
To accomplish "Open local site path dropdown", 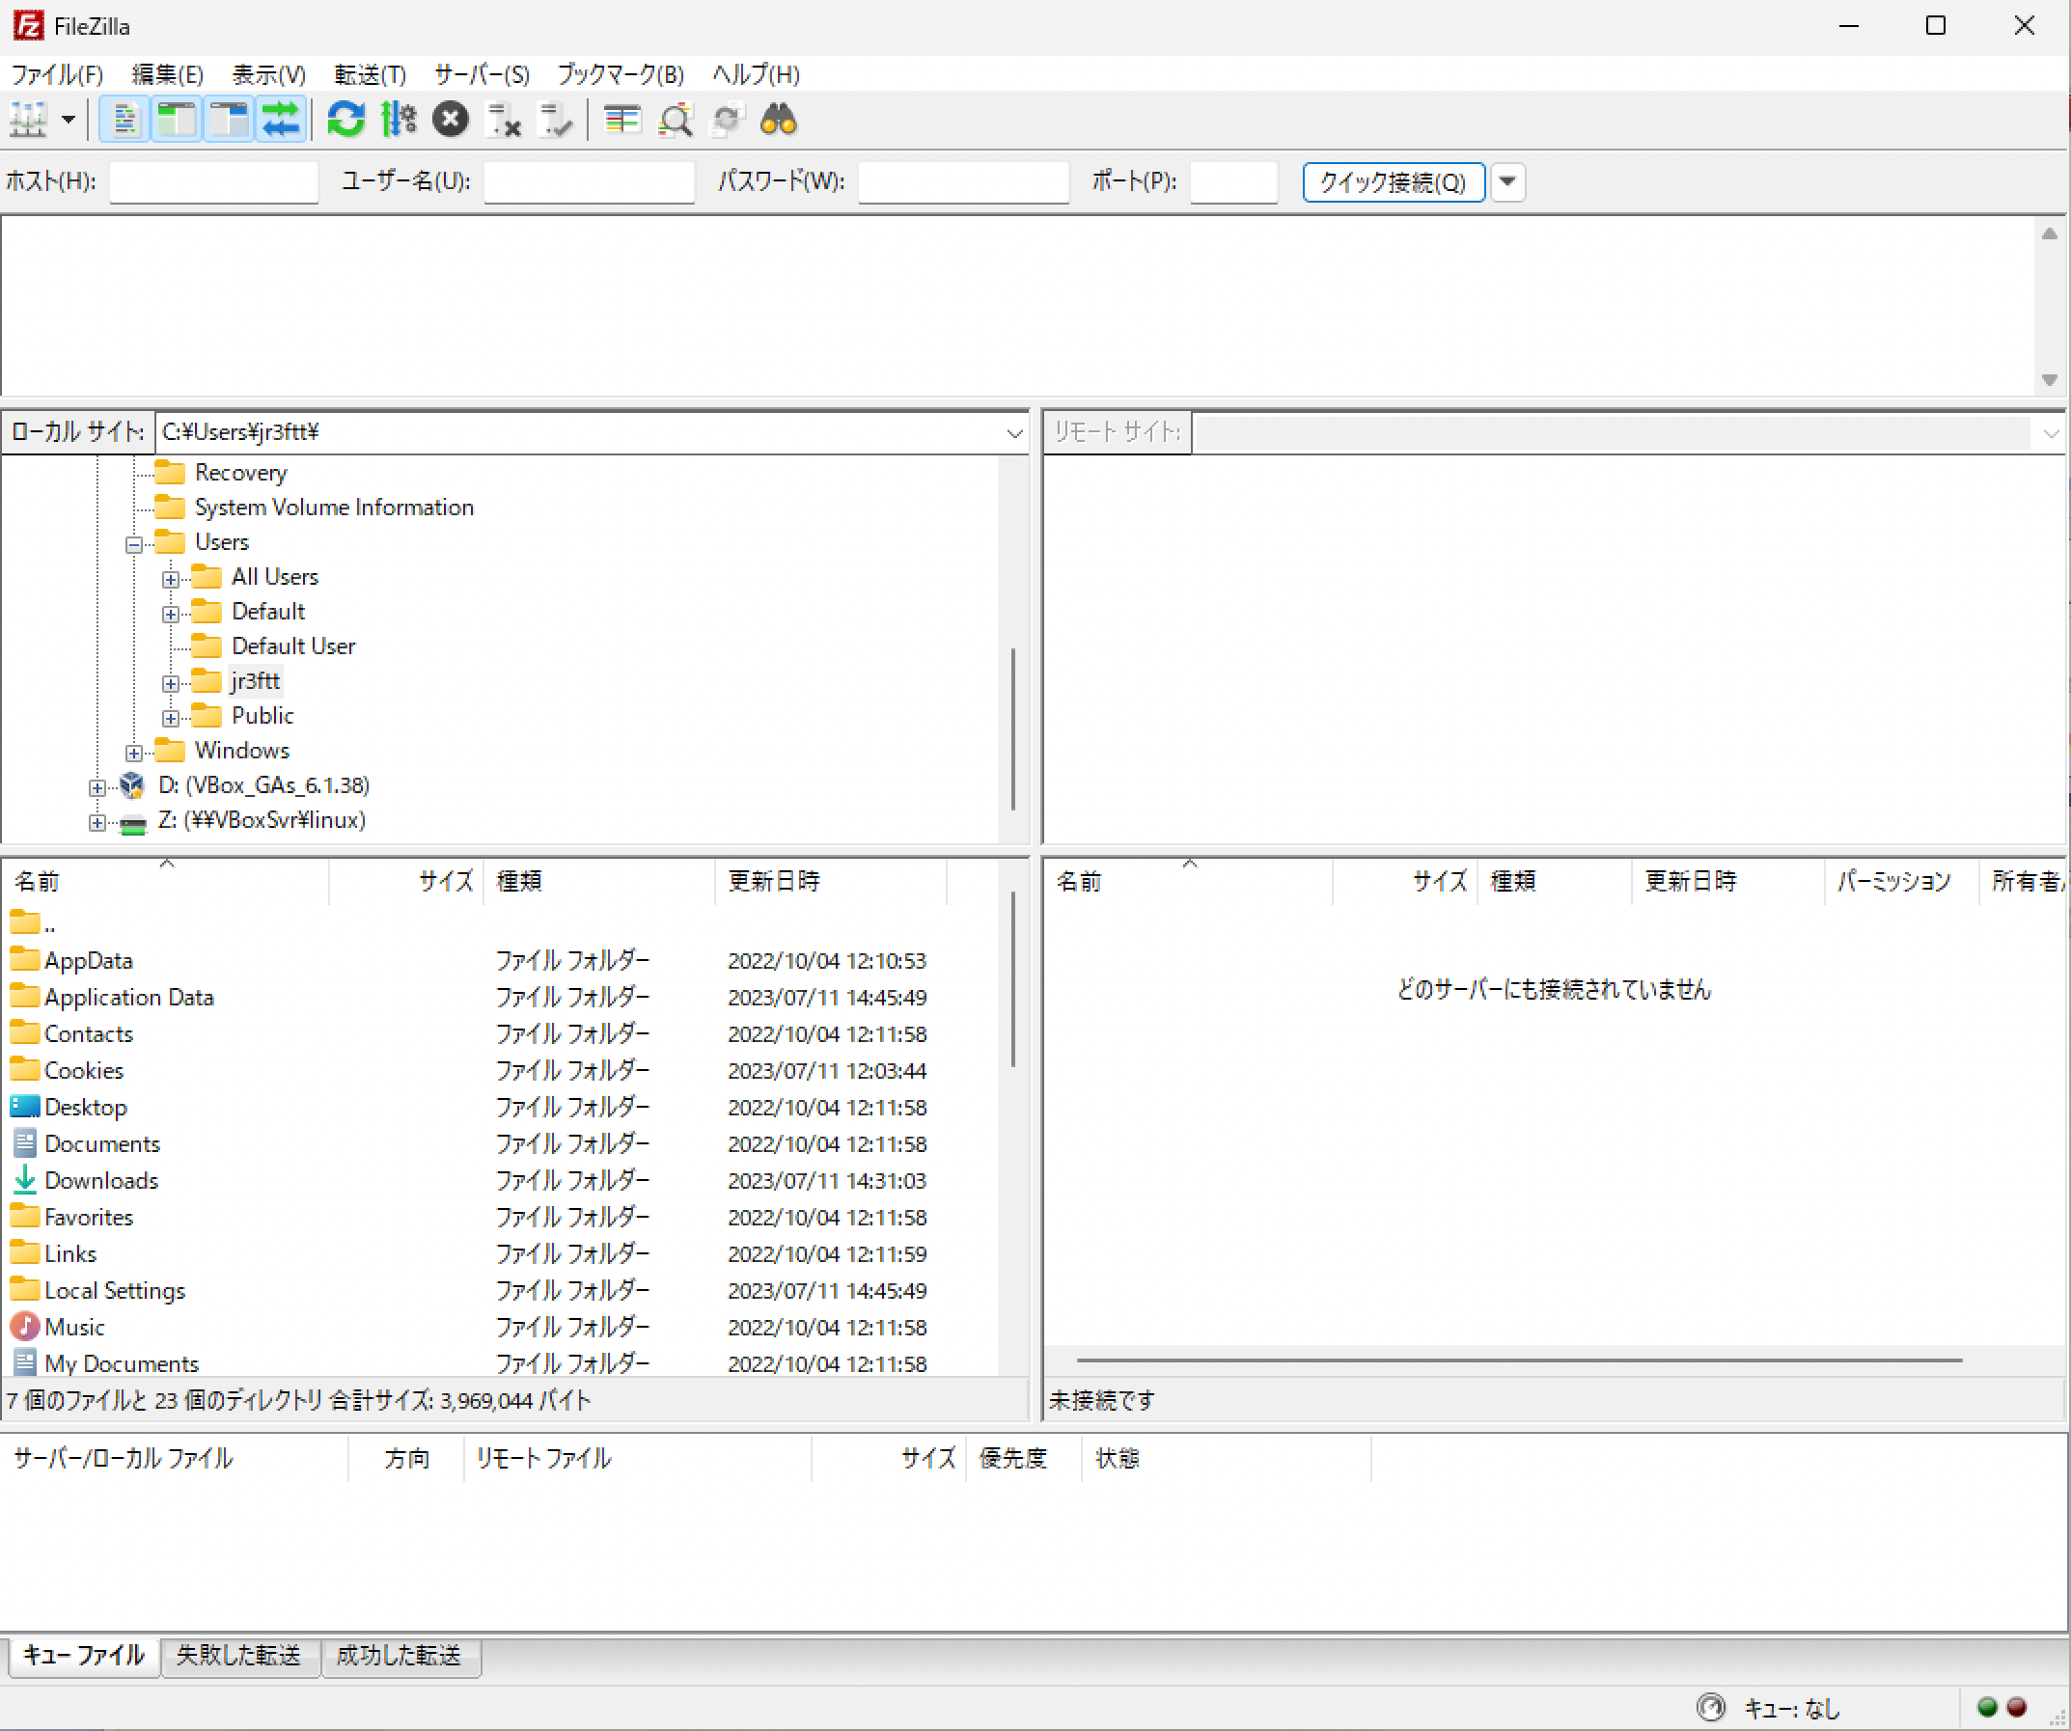I will (1015, 432).
